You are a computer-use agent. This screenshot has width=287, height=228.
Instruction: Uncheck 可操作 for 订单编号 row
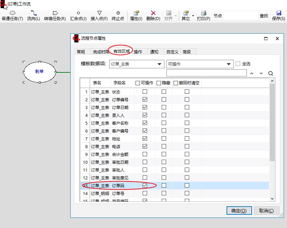point(145,100)
